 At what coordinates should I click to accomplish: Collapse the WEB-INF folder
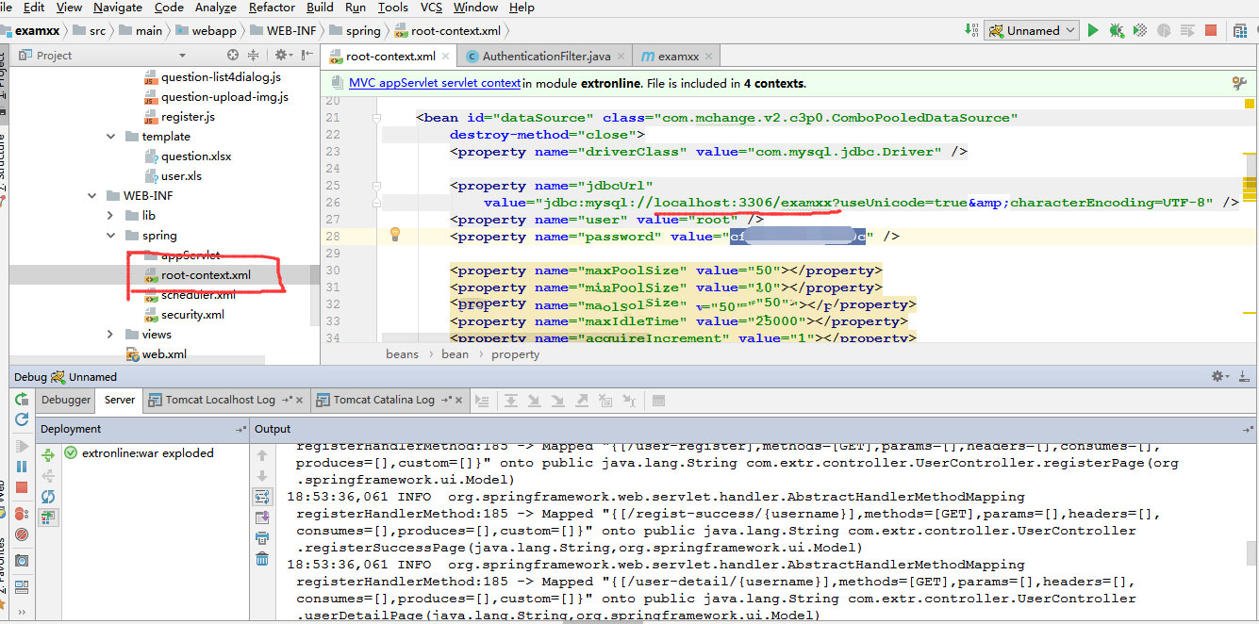click(91, 196)
